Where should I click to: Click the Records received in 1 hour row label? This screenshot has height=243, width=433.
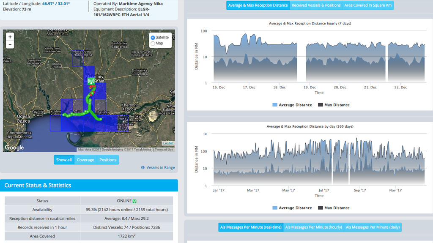42,227
